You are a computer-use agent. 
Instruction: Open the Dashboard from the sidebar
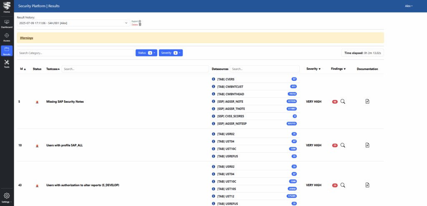tap(7, 23)
